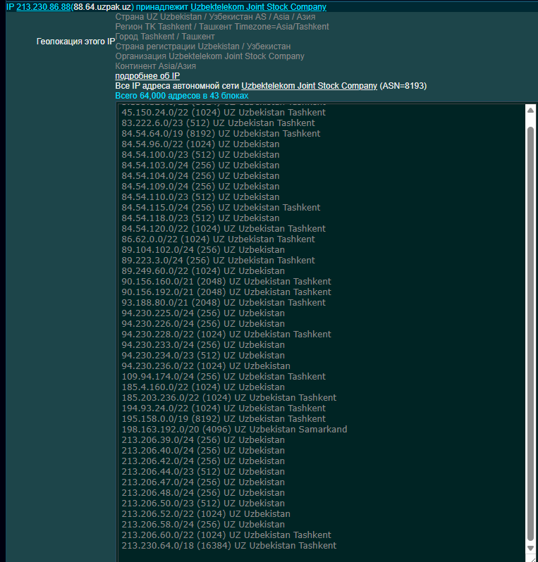Select row 84.54.109.0/24

pyautogui.click(x=200, y=187)
